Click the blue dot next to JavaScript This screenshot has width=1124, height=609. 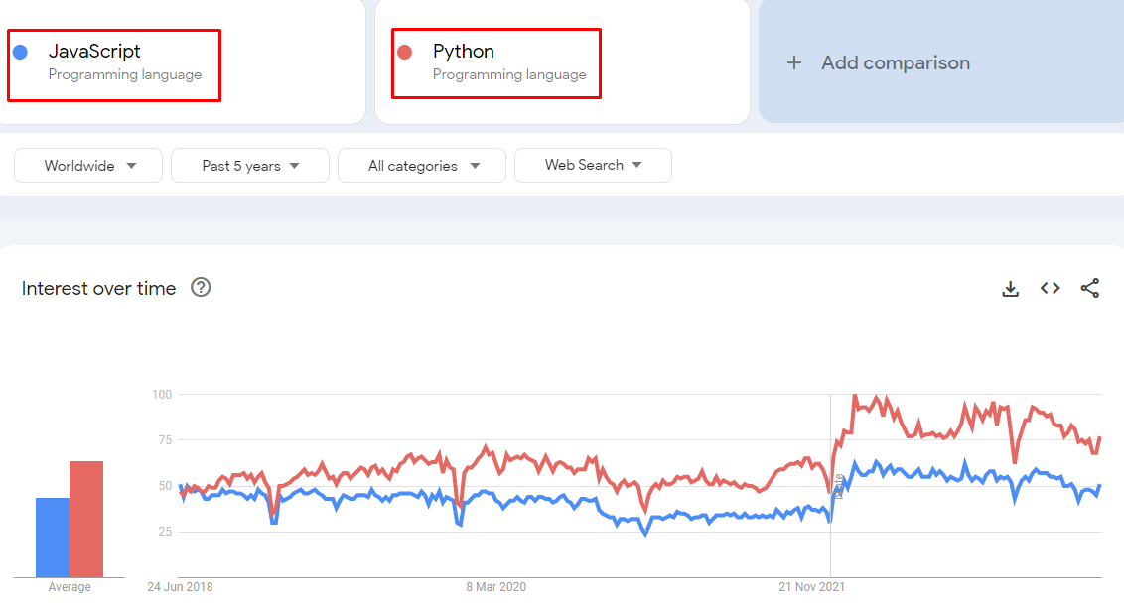coord(19,52)
